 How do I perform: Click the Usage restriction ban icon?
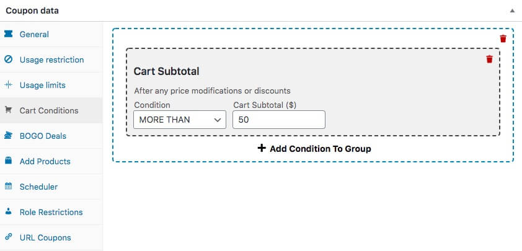tap(9, 59)
